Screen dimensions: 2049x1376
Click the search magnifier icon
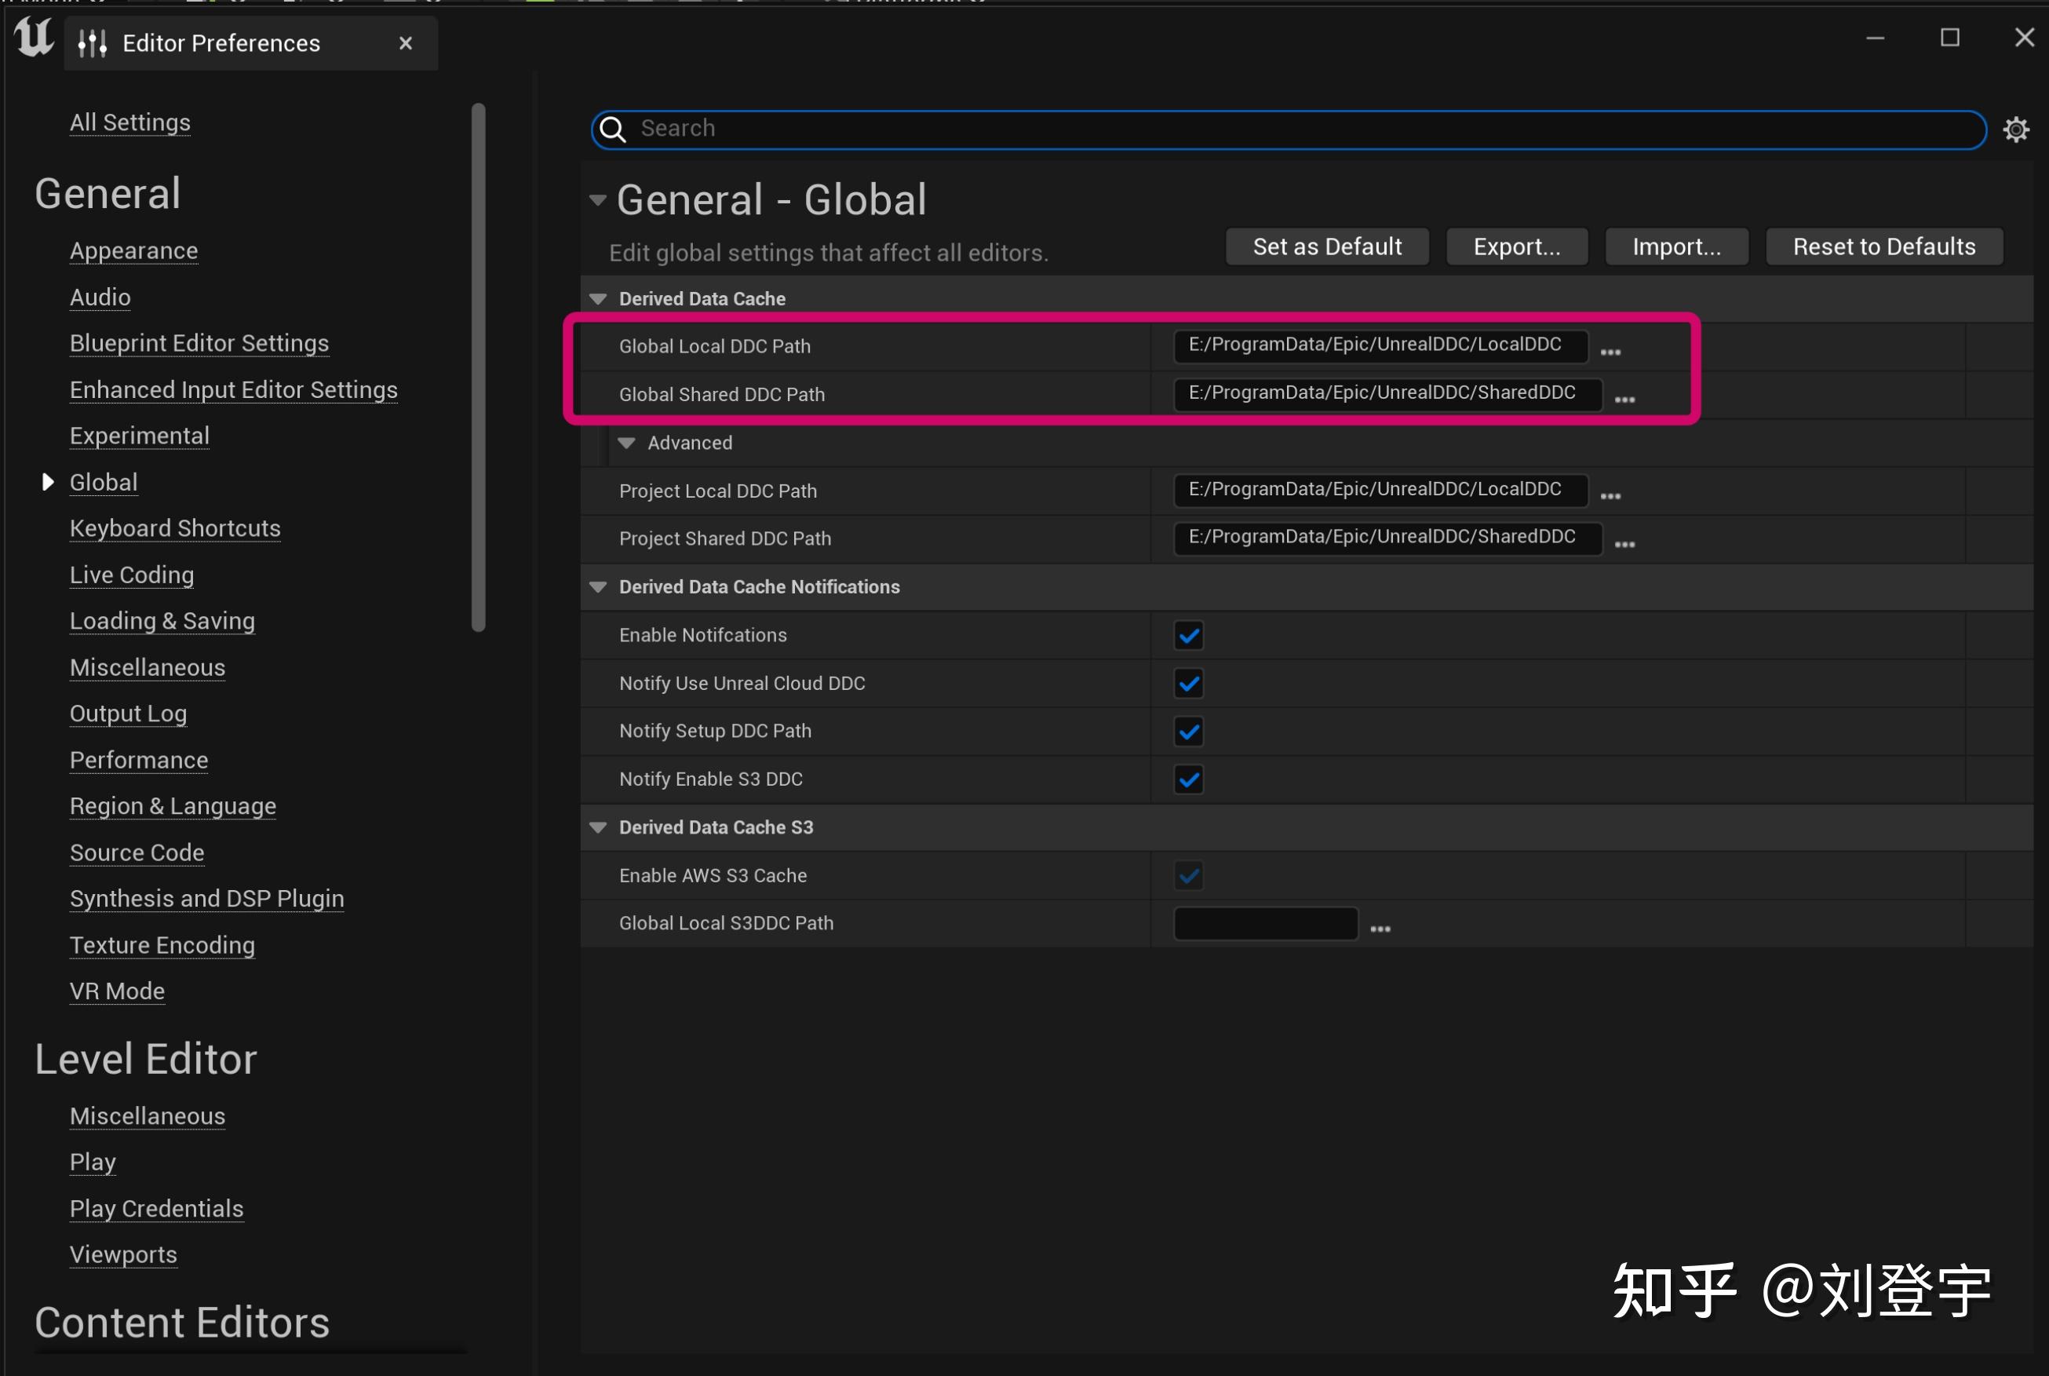(x=612, y=130)
